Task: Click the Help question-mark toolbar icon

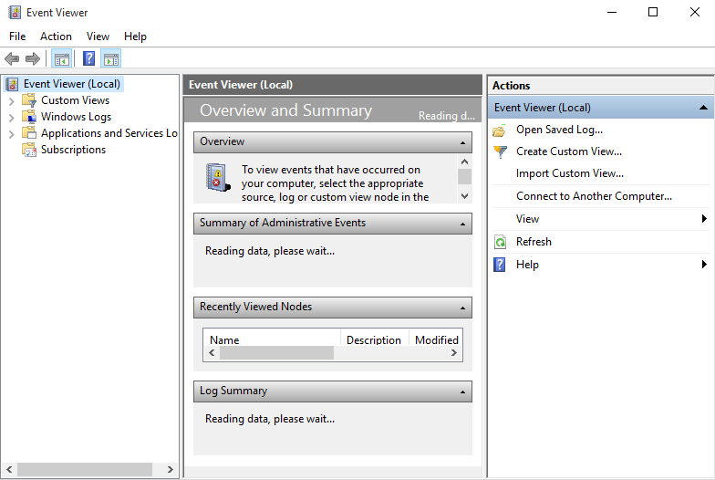Action: tap(88, 58)
